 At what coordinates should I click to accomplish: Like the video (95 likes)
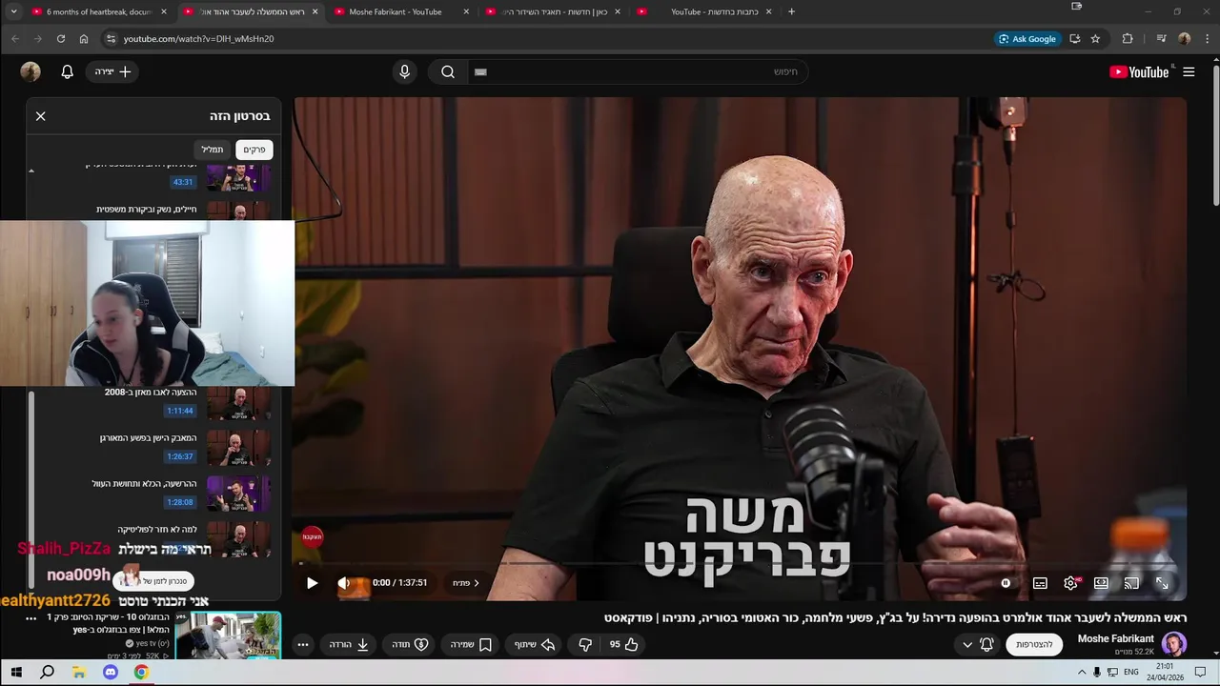pos(624,644)
